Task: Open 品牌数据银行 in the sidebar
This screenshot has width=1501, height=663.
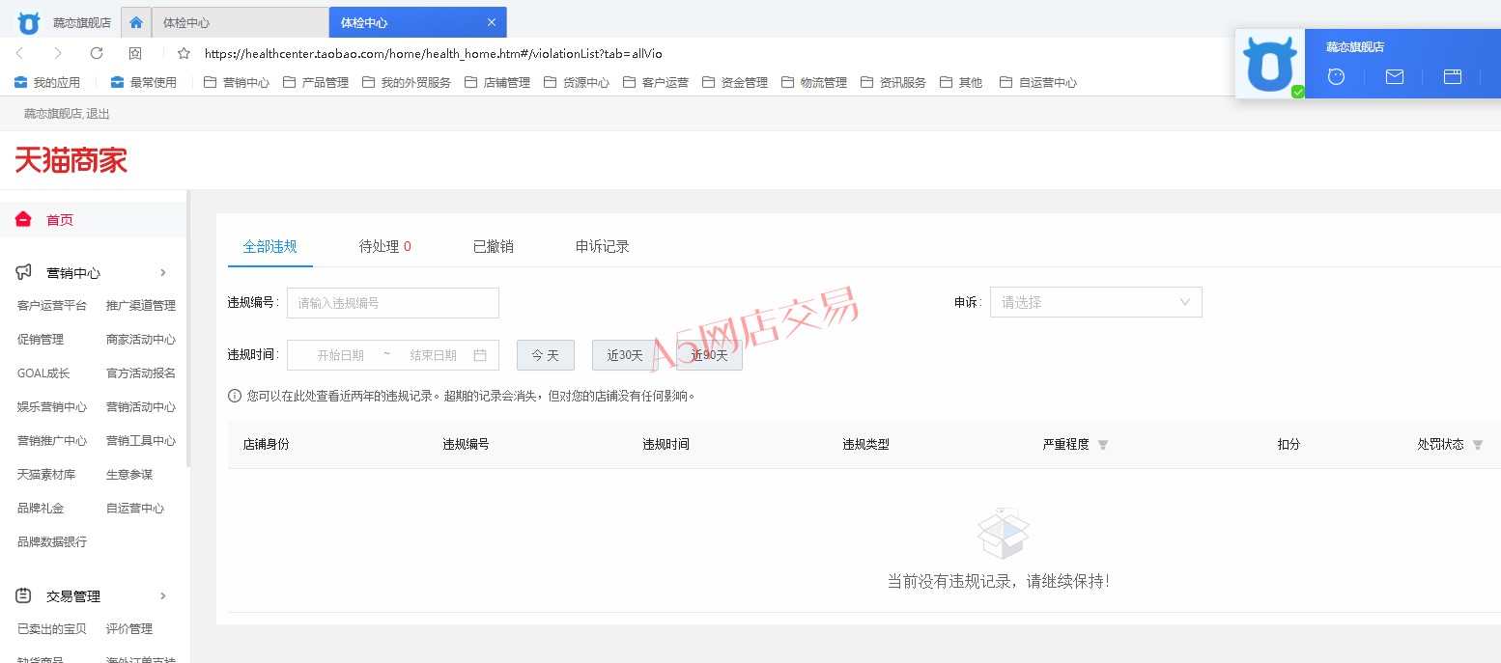Action: click(52, 542)
